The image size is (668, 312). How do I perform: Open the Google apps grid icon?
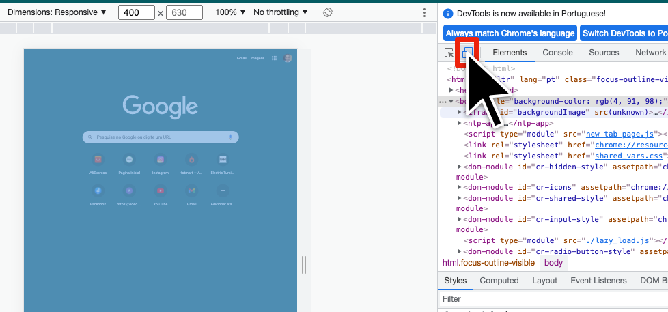pos(274,58)
